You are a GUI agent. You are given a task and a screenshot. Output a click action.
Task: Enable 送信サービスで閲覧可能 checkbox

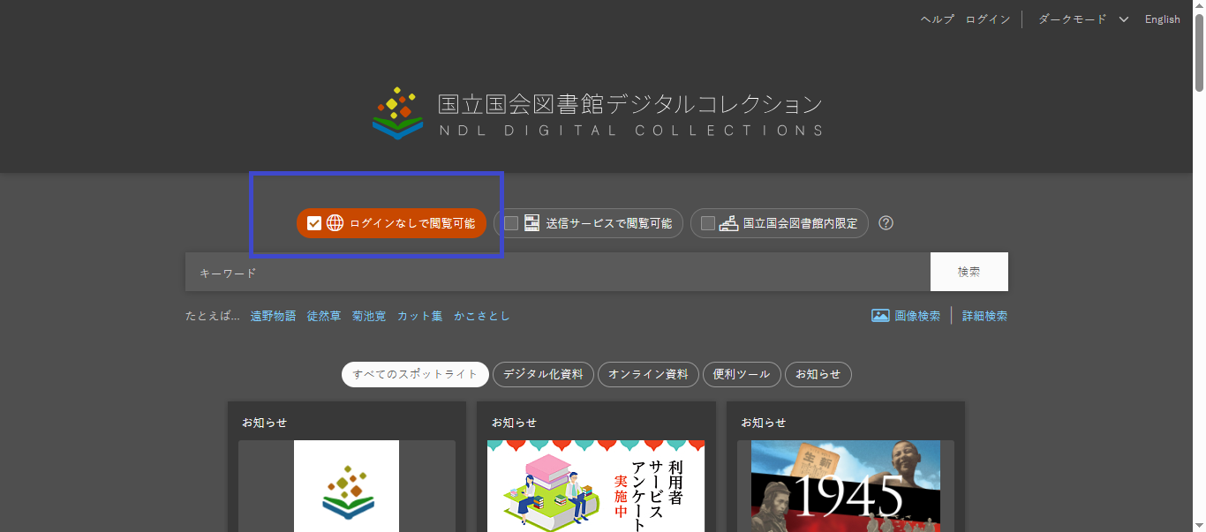[x=510, y=223]
